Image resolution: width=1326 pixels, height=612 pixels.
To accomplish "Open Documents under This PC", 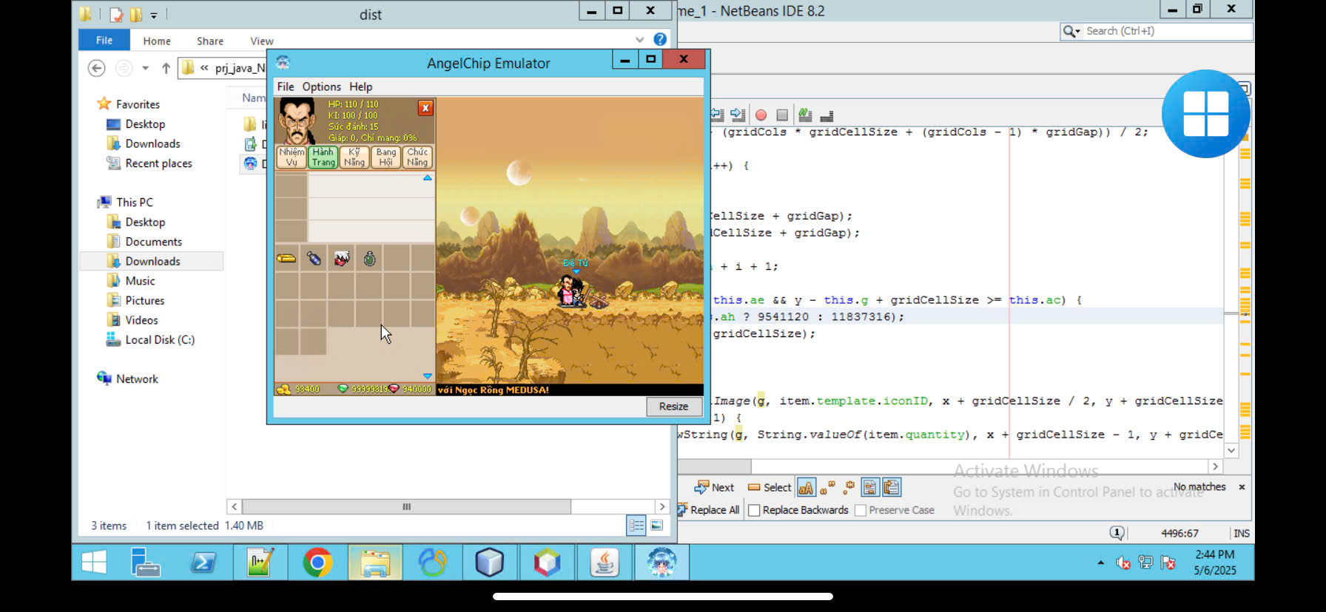I will [144, 242].
